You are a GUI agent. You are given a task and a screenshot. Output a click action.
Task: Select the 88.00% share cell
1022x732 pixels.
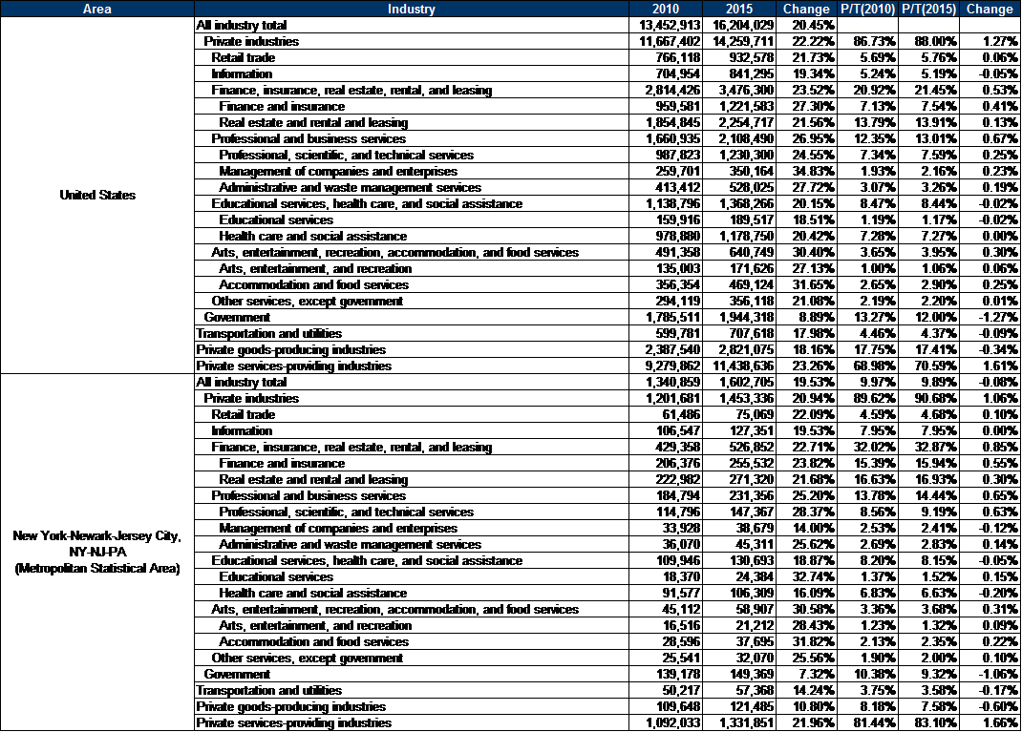928,42
